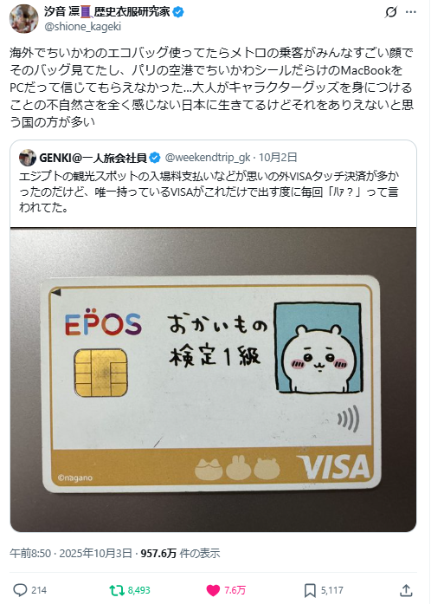Click the 汐音 凛 歴史衣服研究家 display name

(107, 12)
